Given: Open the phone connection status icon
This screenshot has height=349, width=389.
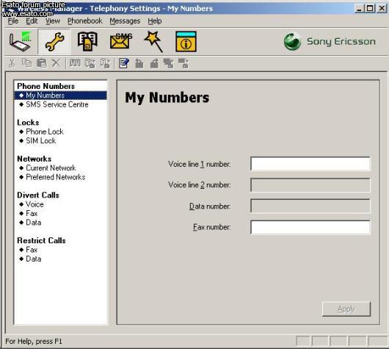Looking at the screenshot, I should pos(21,41).
